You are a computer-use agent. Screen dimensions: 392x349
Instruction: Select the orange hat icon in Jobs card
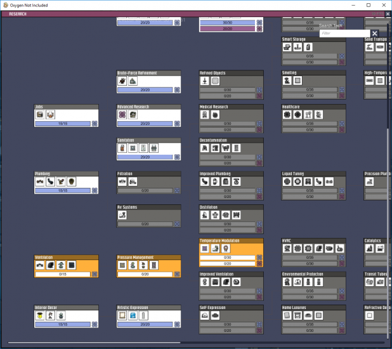pyautogui.click(x=51, y=115)
